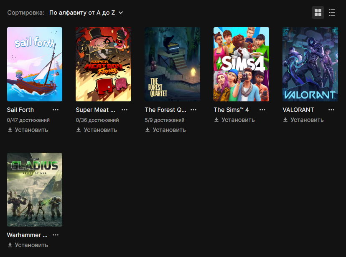View 0/36 достижений achievements
The height and width of the screenshot is (257, 346).
[x=97, y=120]
